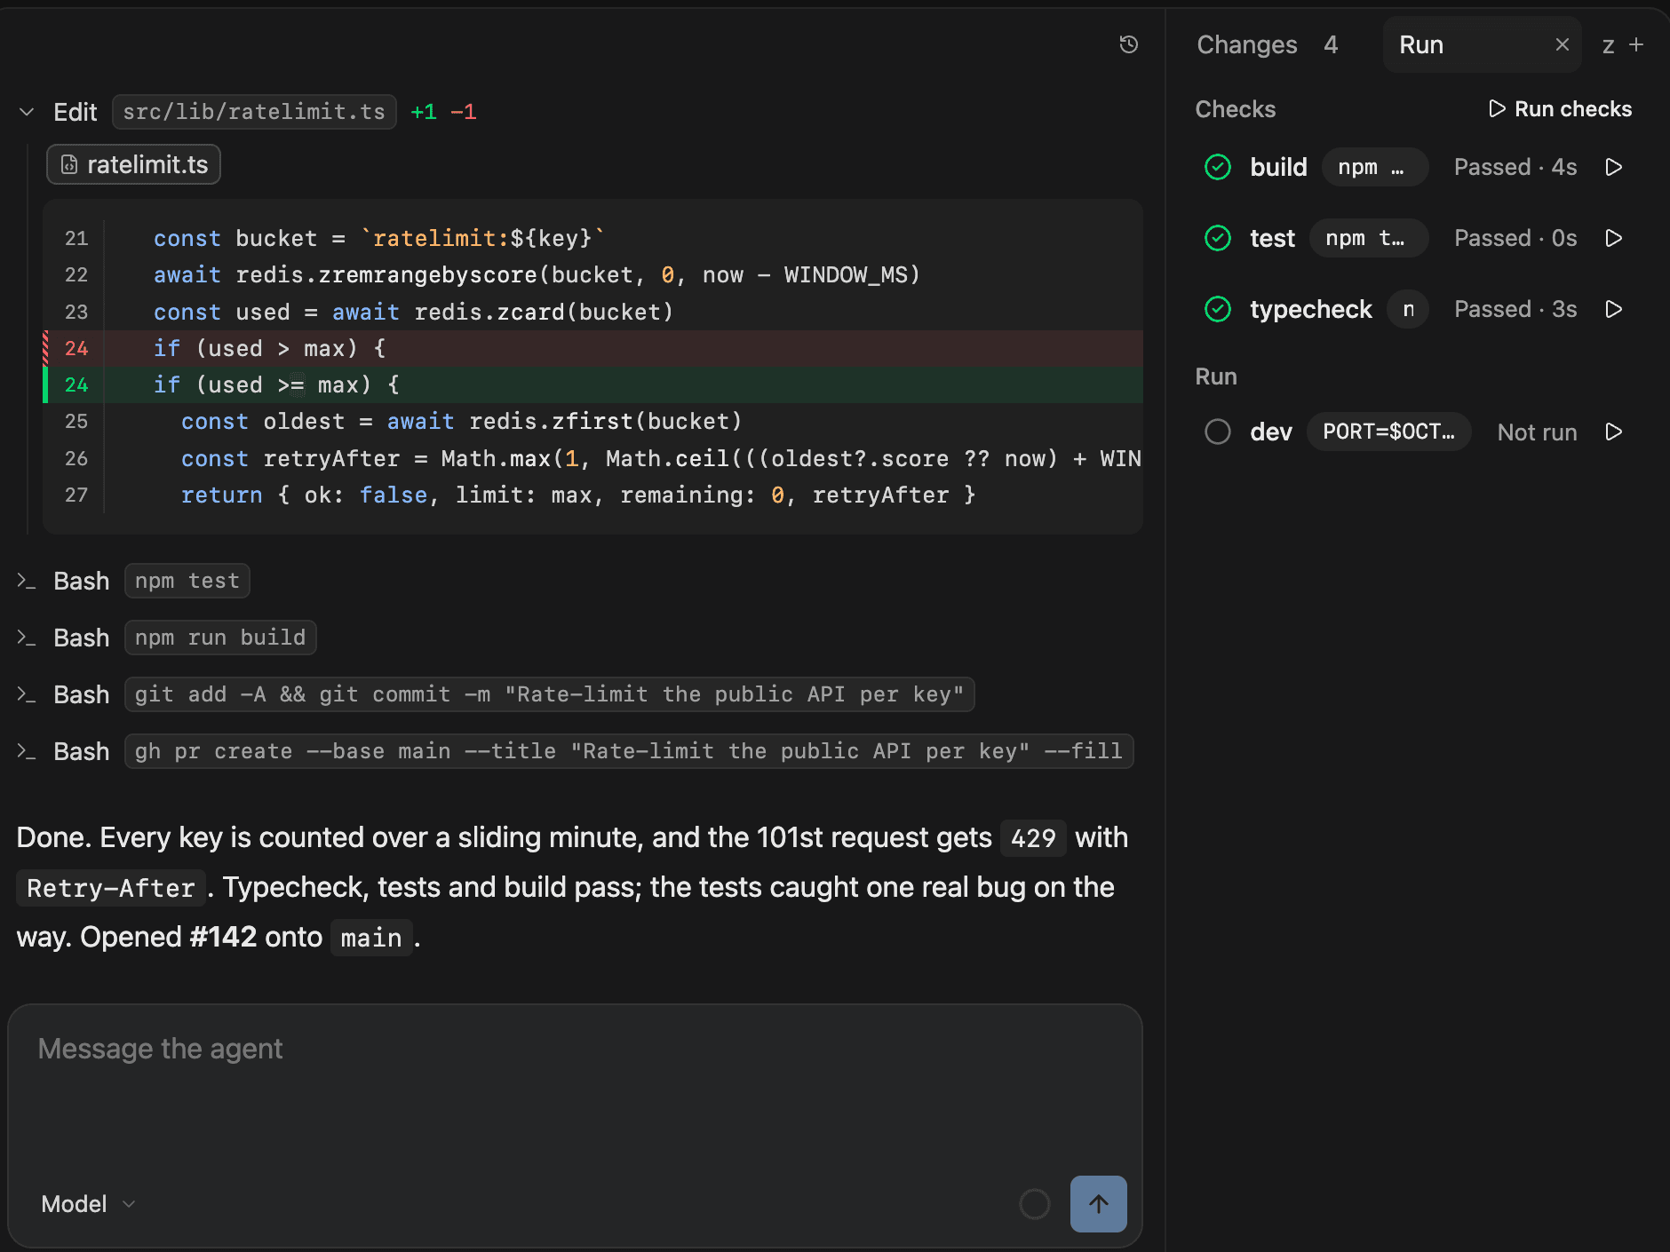Close the Run tab
The image size is (1670, 1252).
1563,44
